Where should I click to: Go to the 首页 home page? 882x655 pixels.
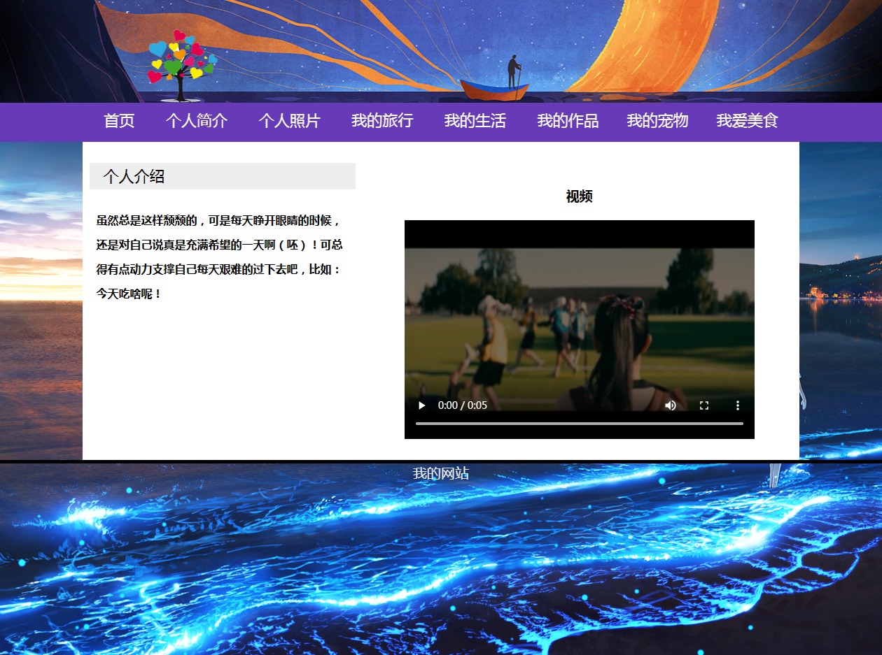coord(119,121)
